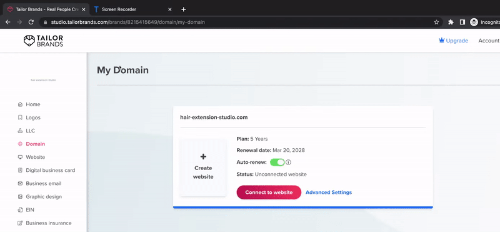500x232 pixels.
Task: Click the hair extension studio brand logo
Action: pyautogui.click(x=43, y=80)
